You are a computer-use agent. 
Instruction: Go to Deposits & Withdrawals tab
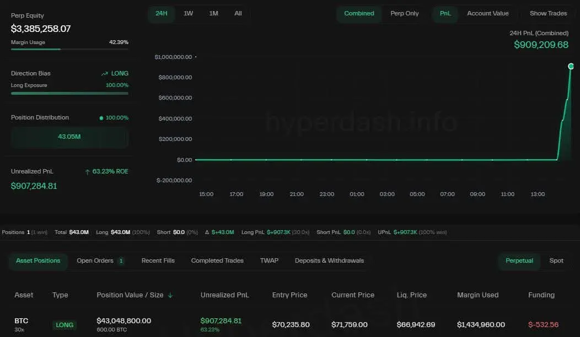click(x=329, y=260)
